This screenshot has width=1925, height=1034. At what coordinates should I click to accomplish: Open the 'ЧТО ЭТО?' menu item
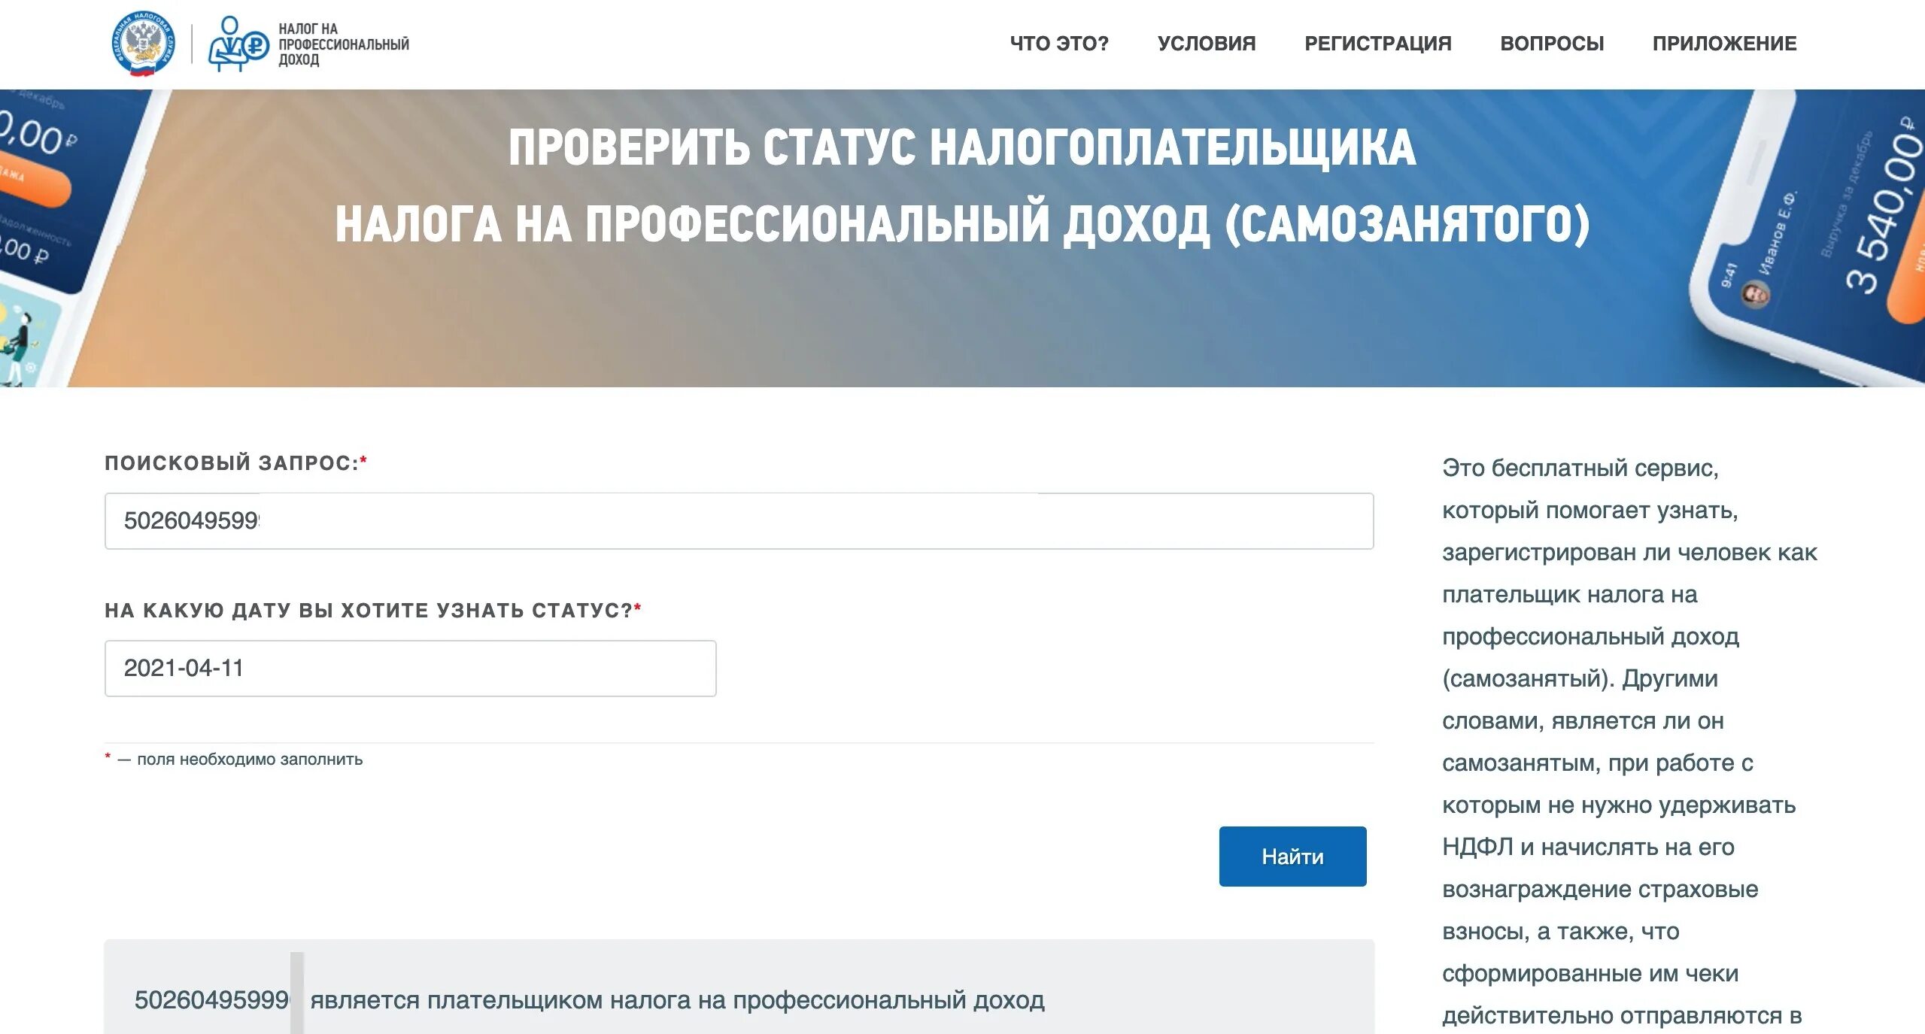click(1058, 44)
